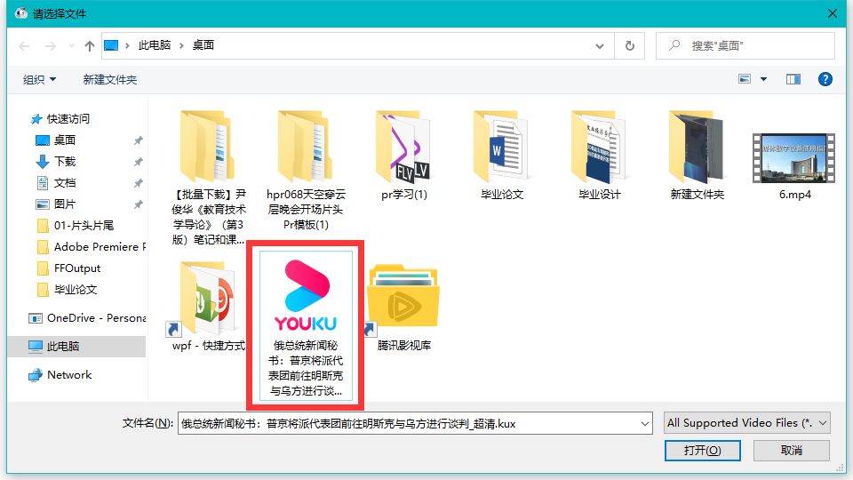853x480 pixels.
Task: Open help with the question mark icon
Action: click(x=825, y=79)
